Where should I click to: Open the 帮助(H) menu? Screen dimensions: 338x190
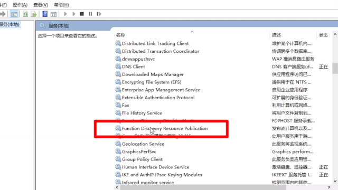coord(61,5)
